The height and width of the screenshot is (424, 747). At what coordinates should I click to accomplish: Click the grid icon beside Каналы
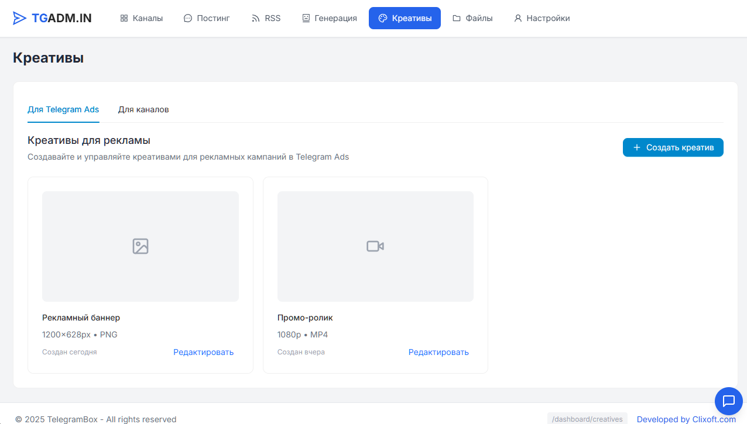pyautogui.click(x=124, y=18)
